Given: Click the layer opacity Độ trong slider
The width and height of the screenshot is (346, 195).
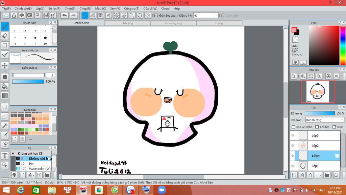Looking at the screenshot, I should click(x=320, y=113).
